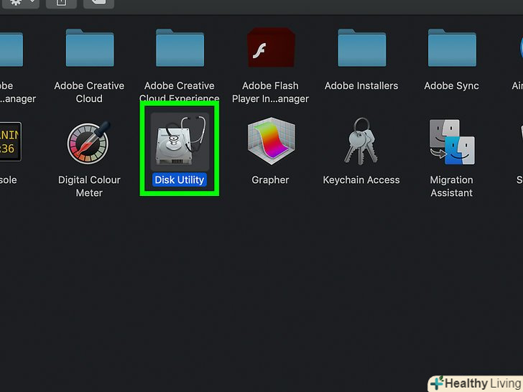Select the Migration Assistant app icon
This screenshot has height=392, width=523.
point(452,142)
